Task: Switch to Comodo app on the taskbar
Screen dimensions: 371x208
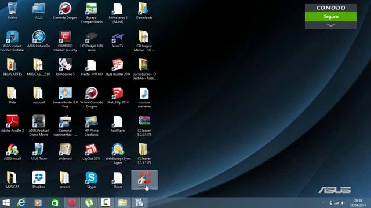Action: point(106,203)
